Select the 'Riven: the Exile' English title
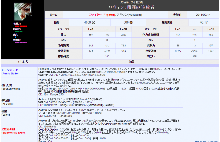The height and width of the screenshot is (142, 220). click(x=132, y=2)
